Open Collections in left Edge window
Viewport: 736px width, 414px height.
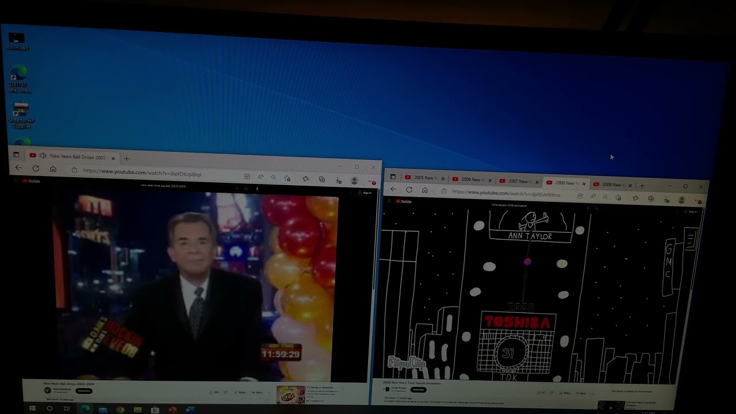[321, 179]
